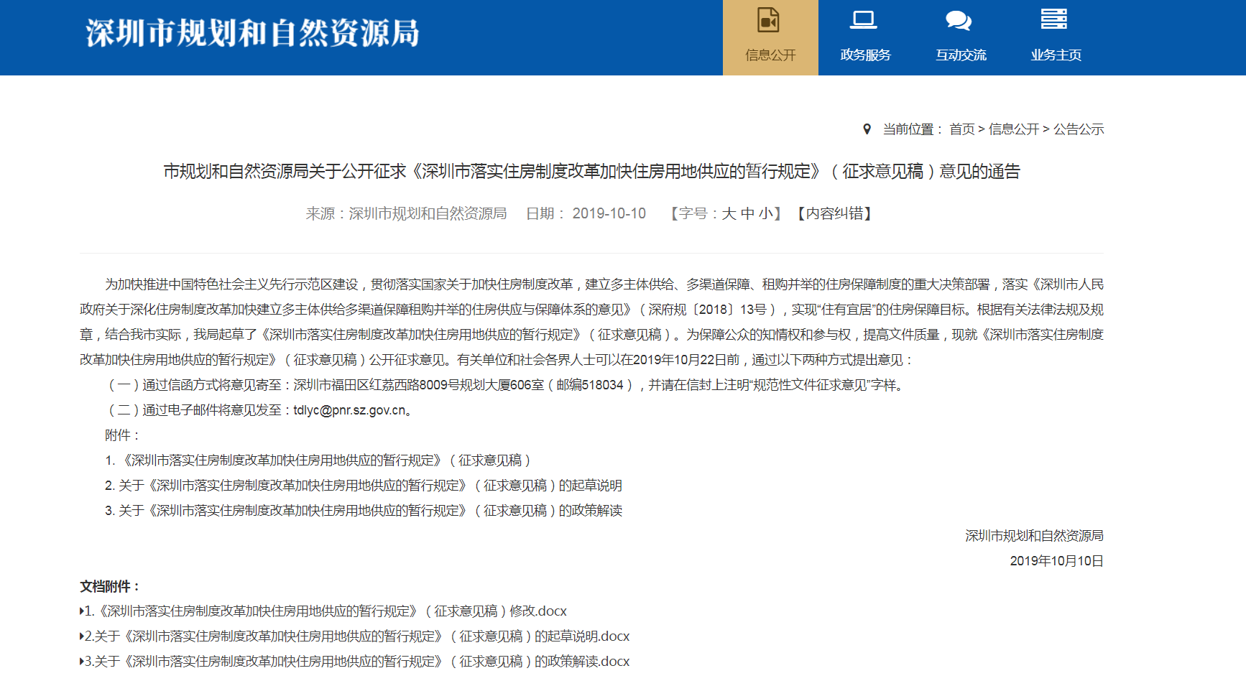
Task: Go to 互动交流 section
Action: (961, 55)
